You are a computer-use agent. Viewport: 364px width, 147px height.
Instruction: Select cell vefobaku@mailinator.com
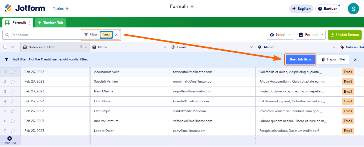(212, 121)
